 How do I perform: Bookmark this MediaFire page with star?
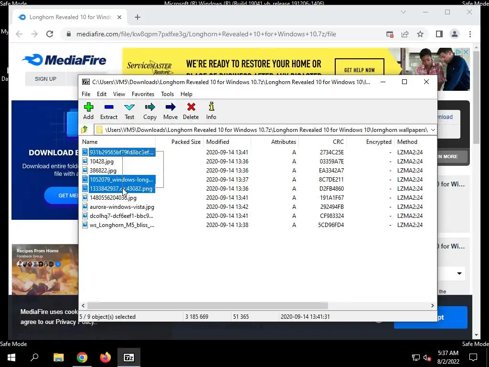point(420,34)
